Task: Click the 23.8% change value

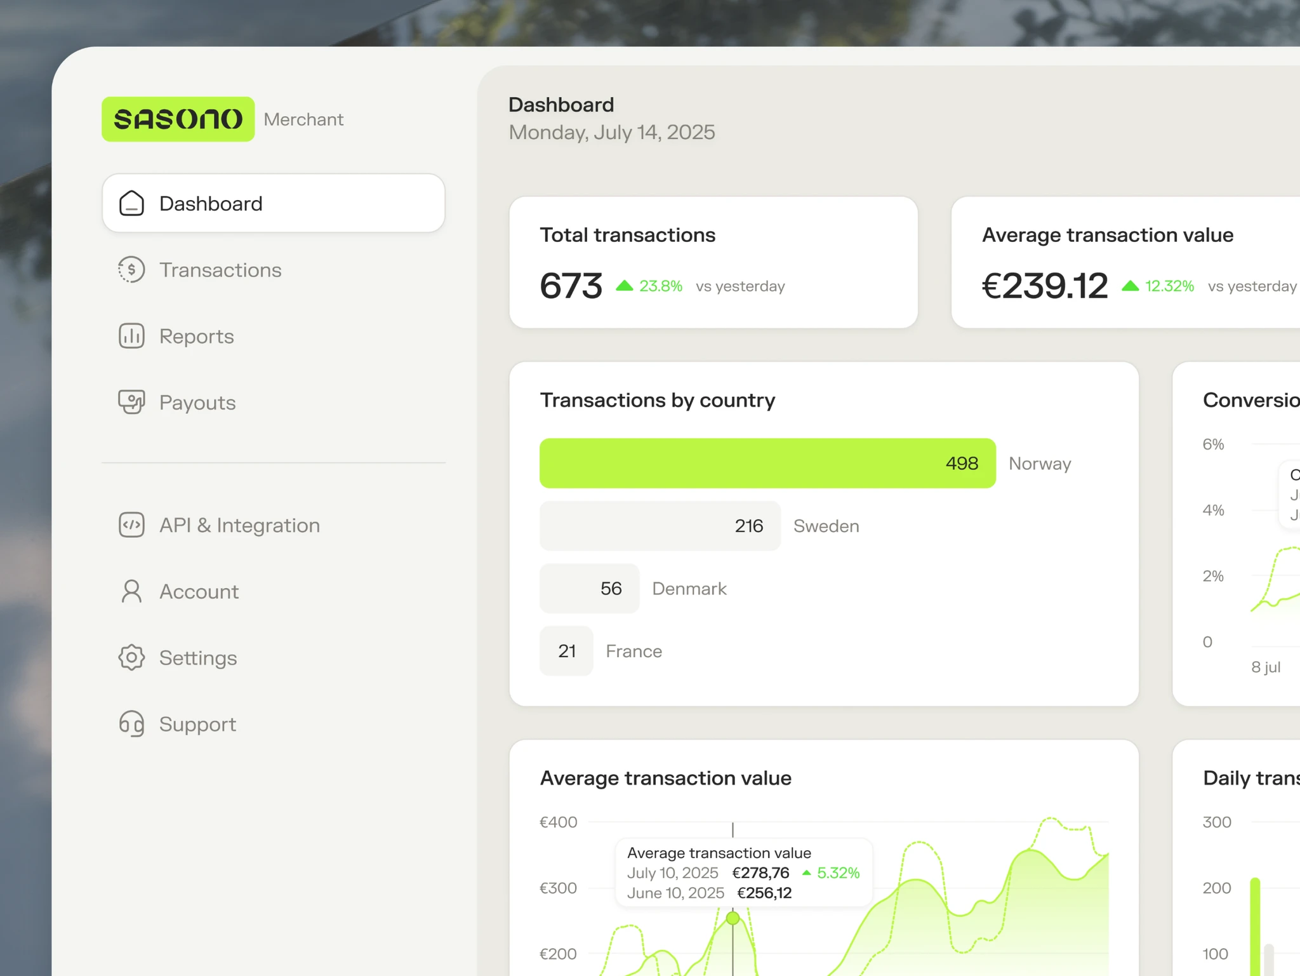Action: [661, 286]
